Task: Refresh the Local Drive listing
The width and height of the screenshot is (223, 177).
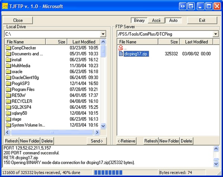Action: [x=12, y=141]
